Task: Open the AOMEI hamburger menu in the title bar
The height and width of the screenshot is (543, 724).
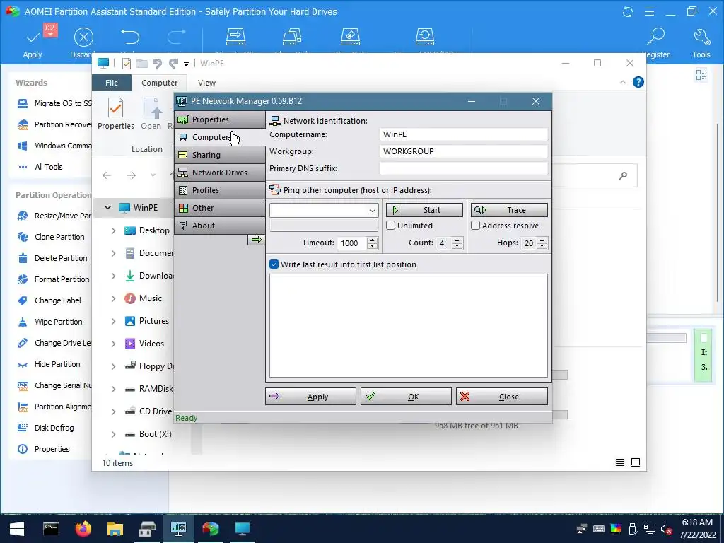Action: [x=649, y=12]
